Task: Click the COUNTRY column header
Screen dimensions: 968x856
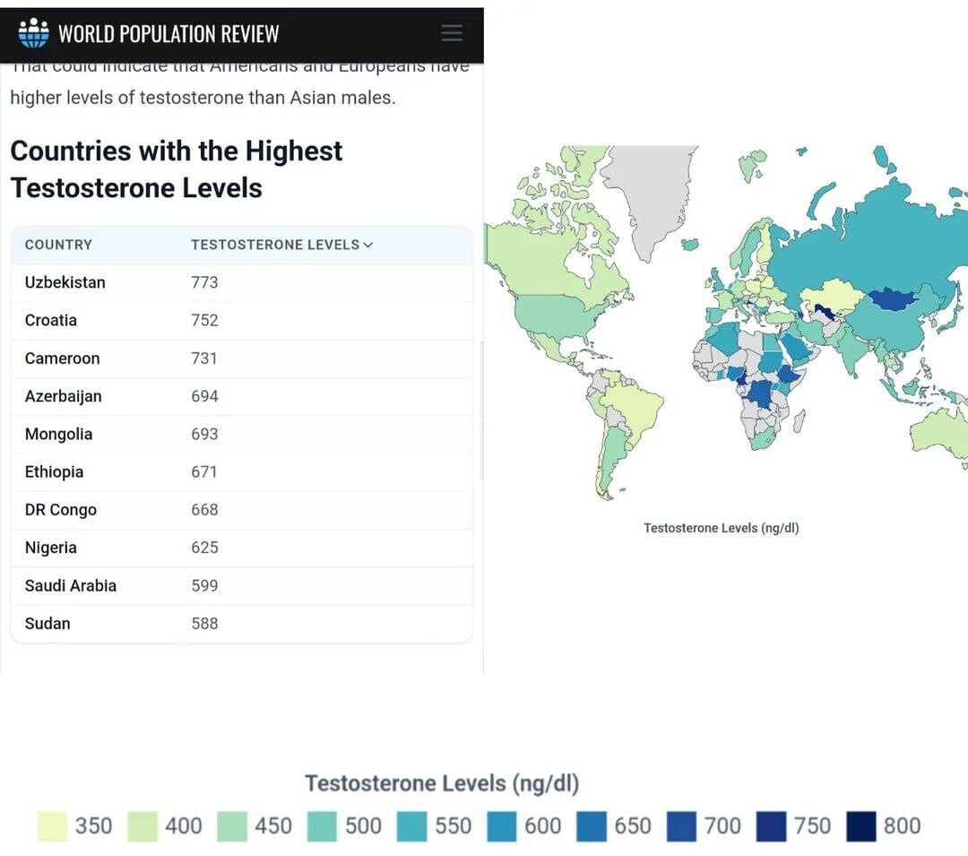Action: click(x=58, y=245)
